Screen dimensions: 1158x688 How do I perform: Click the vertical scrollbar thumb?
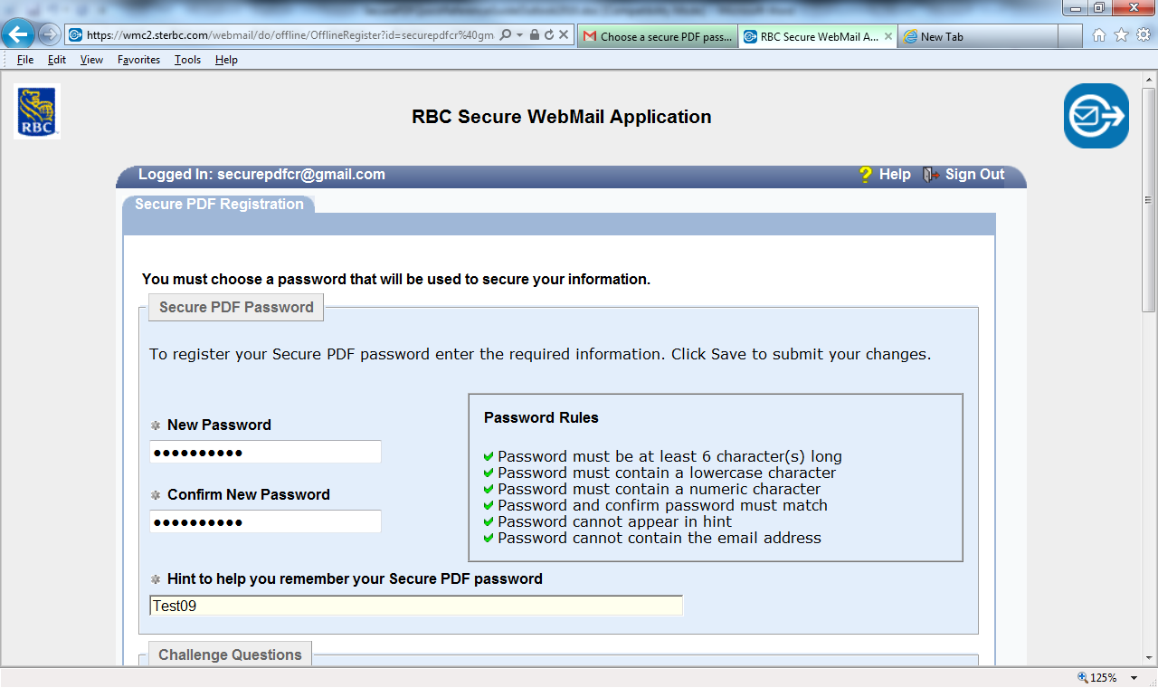point(1149,200)
